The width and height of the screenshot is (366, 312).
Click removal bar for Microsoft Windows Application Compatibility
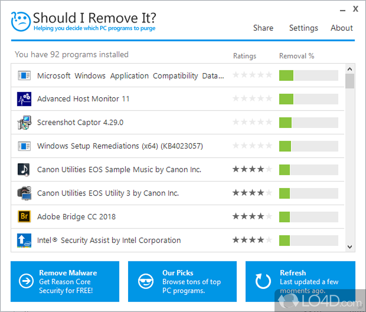pyautogui.click(x=308, y=75)
